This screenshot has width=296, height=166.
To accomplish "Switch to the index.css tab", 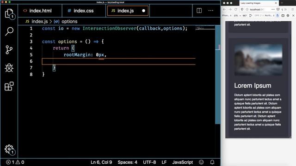I will 84,11.
